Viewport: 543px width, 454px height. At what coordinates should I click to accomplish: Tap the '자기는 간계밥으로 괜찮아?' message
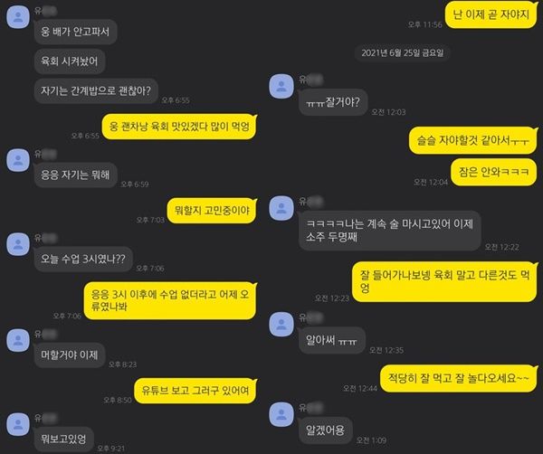[x=96, y=91]
